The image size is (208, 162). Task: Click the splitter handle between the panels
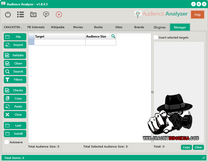153,92
